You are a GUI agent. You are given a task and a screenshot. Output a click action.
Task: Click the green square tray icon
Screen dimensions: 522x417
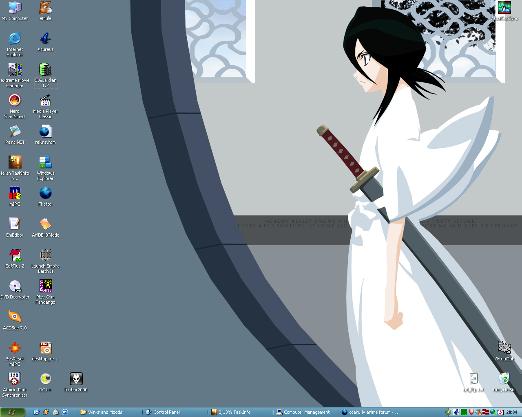(464, 412)
